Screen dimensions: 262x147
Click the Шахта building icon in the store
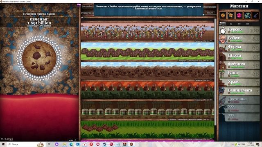tap(223, 57)
